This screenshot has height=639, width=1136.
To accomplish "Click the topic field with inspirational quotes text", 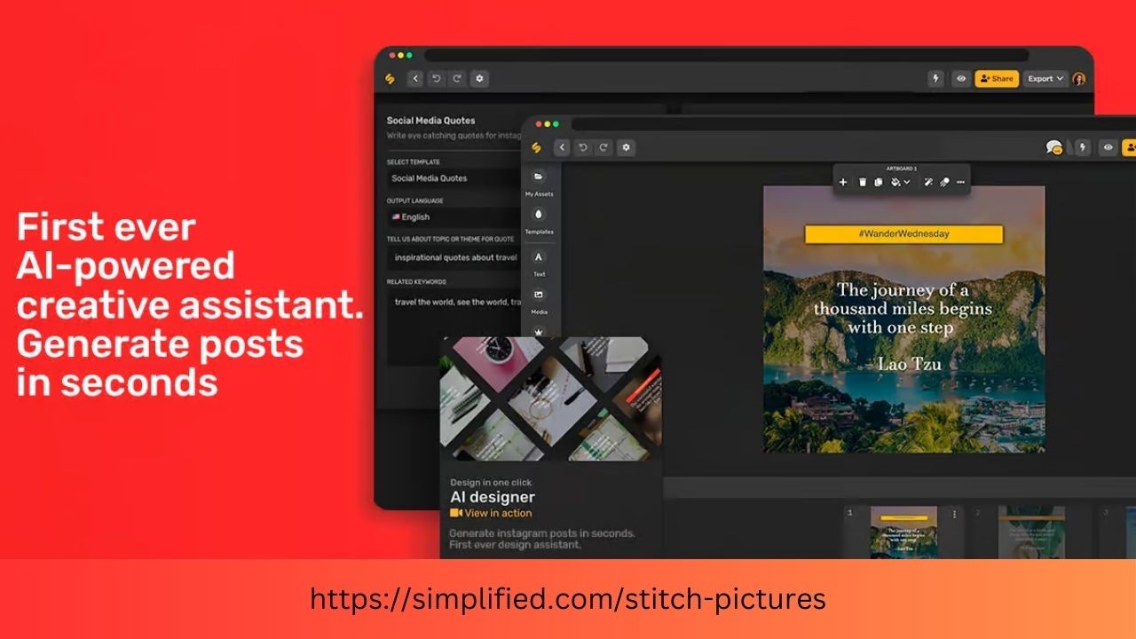I will (454, 257).
